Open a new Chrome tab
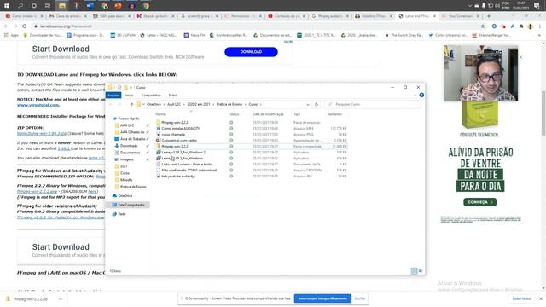 point(489,16)
